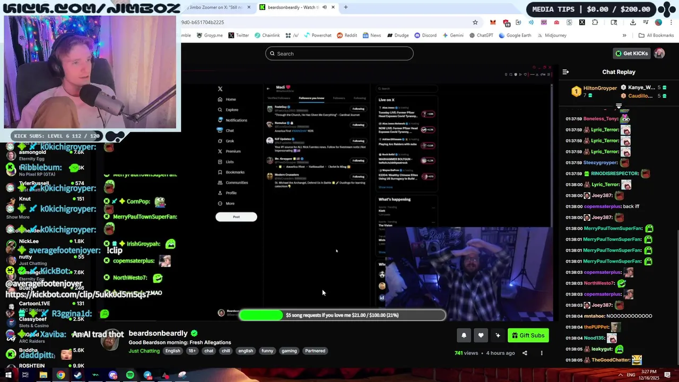The image size is (679, 382).
Task: Open the Groyp.me bookmark
Action: (x=210, y=36)
